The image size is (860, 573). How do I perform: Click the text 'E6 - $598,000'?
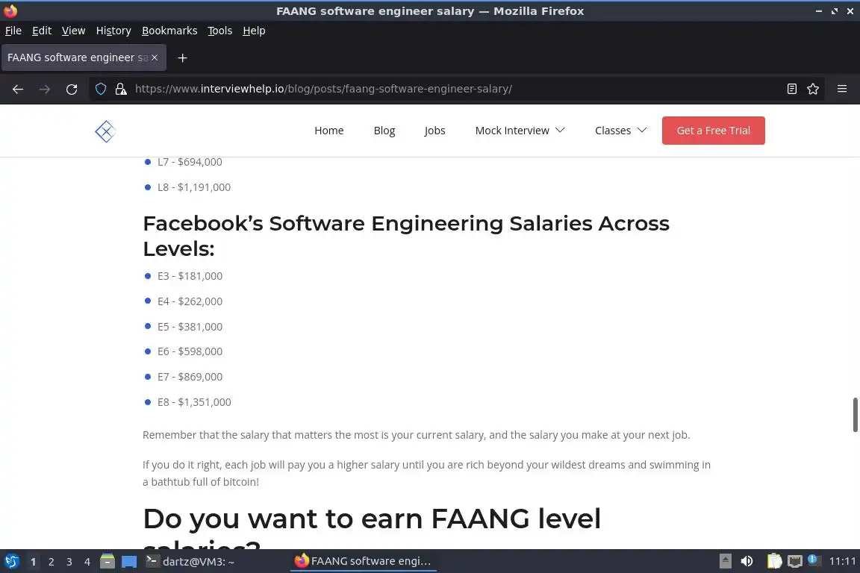click(190, 351)
